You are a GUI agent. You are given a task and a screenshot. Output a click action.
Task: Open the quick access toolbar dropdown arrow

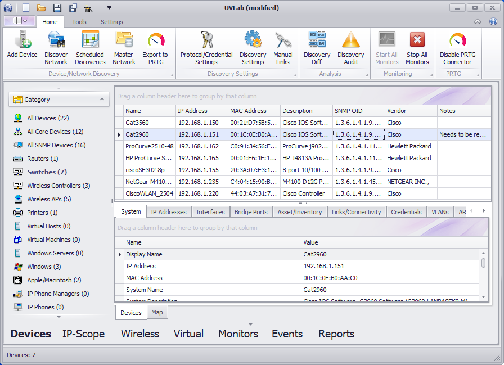[x=109, y=8]
